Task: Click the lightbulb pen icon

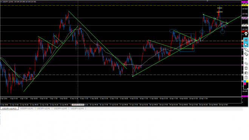Action: pos(246,34)
